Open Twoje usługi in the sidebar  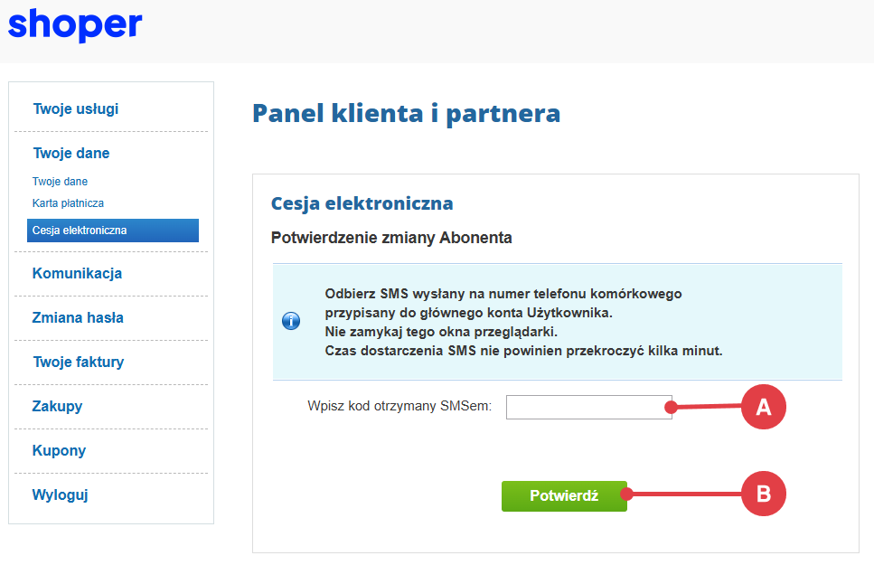(x=76, y=109)
